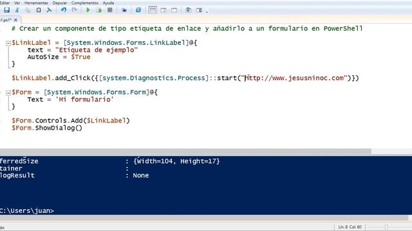The height and width of the screenshot is (231, 412).
Task: Stop execution with the gray square icon
Action: point(110,10)
